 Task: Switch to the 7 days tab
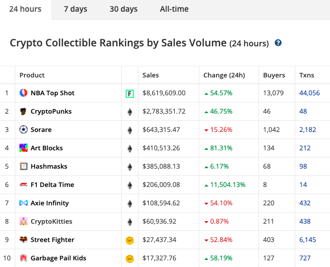(x=75, y=9)
